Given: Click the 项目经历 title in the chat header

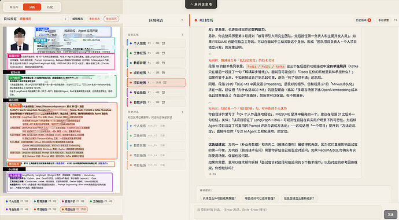Looking at the screenshot, I should (x=206, y=20).
